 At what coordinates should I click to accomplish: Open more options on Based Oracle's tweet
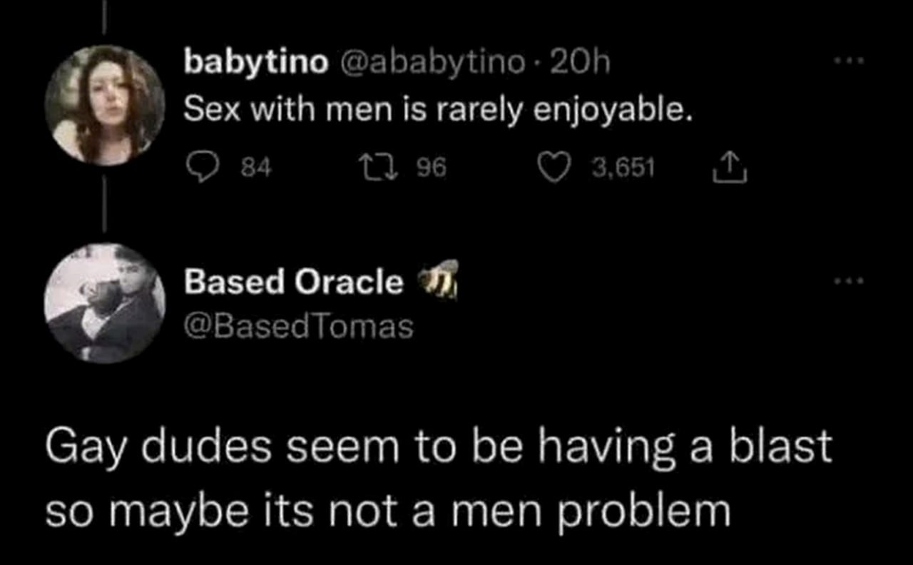point(850,281)
